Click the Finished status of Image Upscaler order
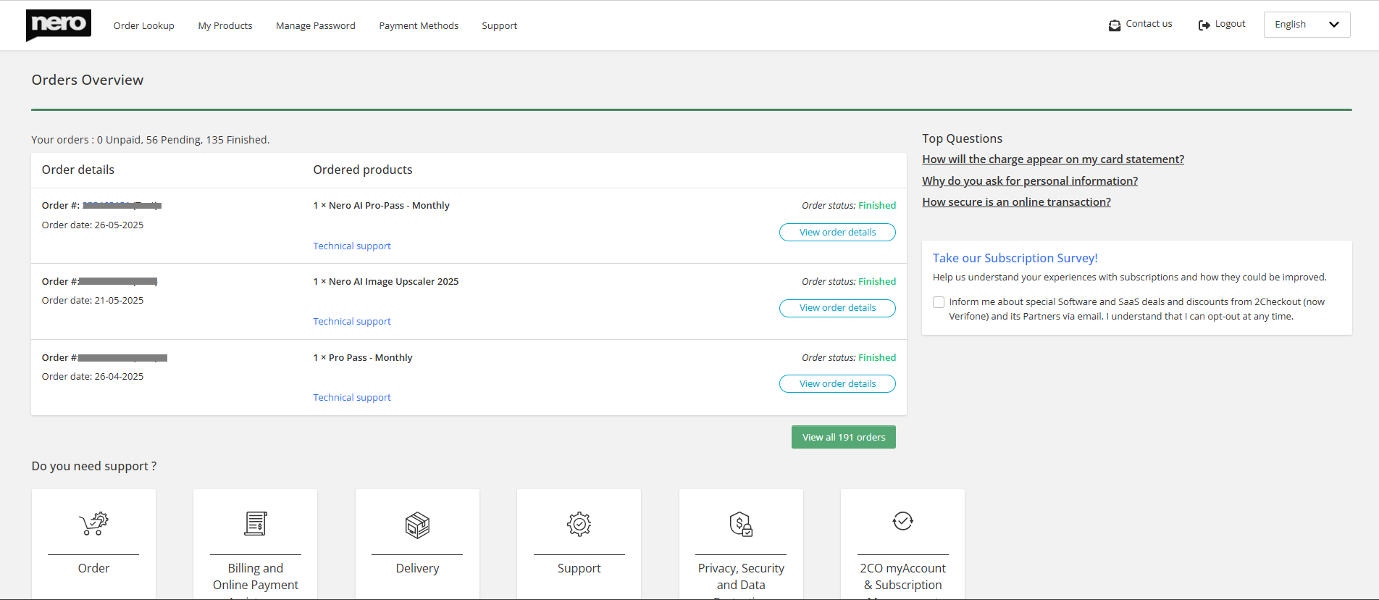The image size is (1379, 600). (877, 282)
